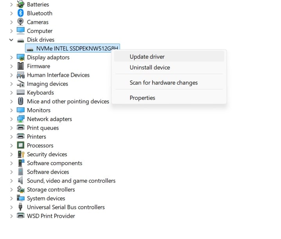Screen dimensions: 281x239
Task: Select Sound, video and game controllers label
Action: pos(71,181)
